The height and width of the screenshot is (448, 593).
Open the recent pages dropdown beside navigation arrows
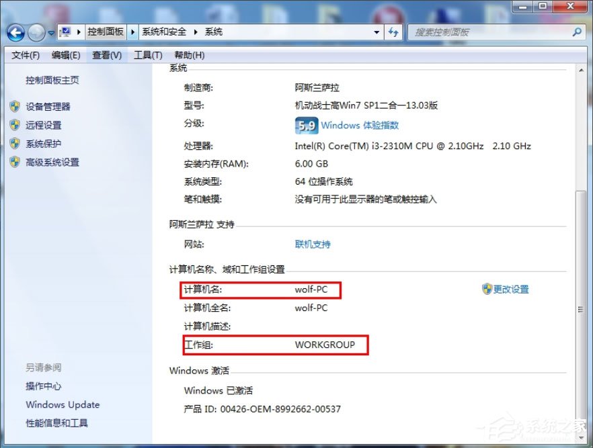(x=51, y=32)
